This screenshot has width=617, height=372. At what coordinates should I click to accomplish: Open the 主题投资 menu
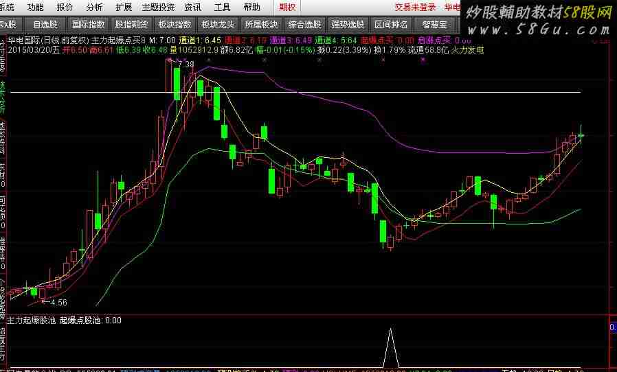click(158, 7)
